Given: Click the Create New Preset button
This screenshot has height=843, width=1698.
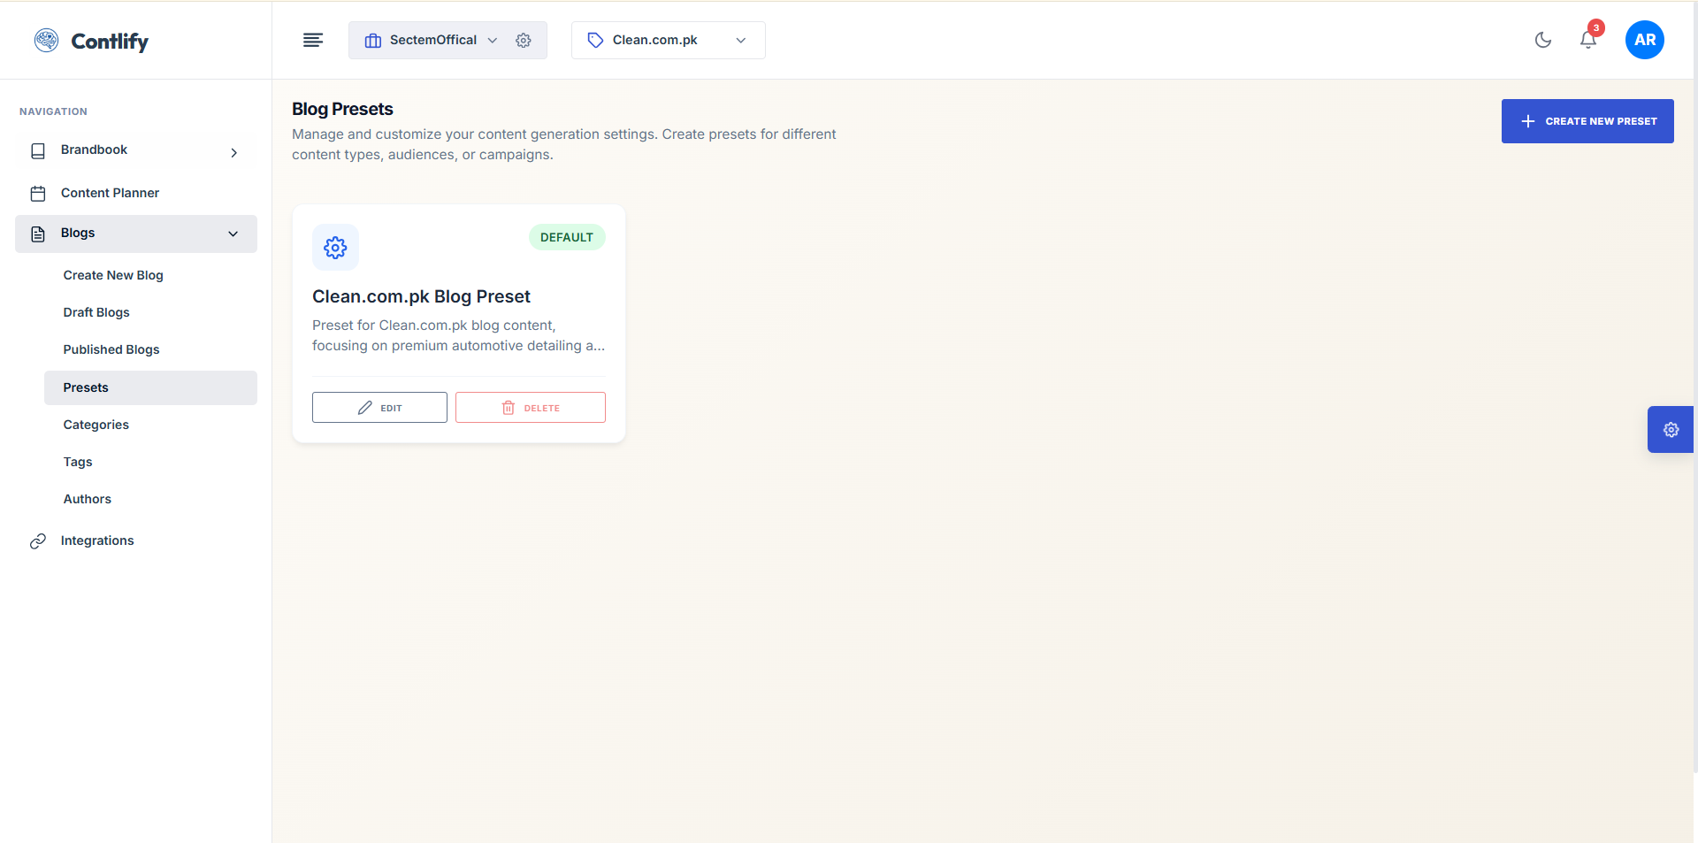Looking at the screenshot, I should coord(1587,121).
